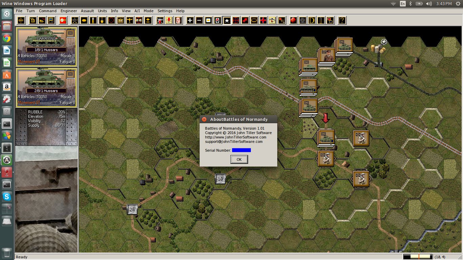463x260 pixels.
Task: Click the airplane air strike toolbar icon
Action: (130, 20)
